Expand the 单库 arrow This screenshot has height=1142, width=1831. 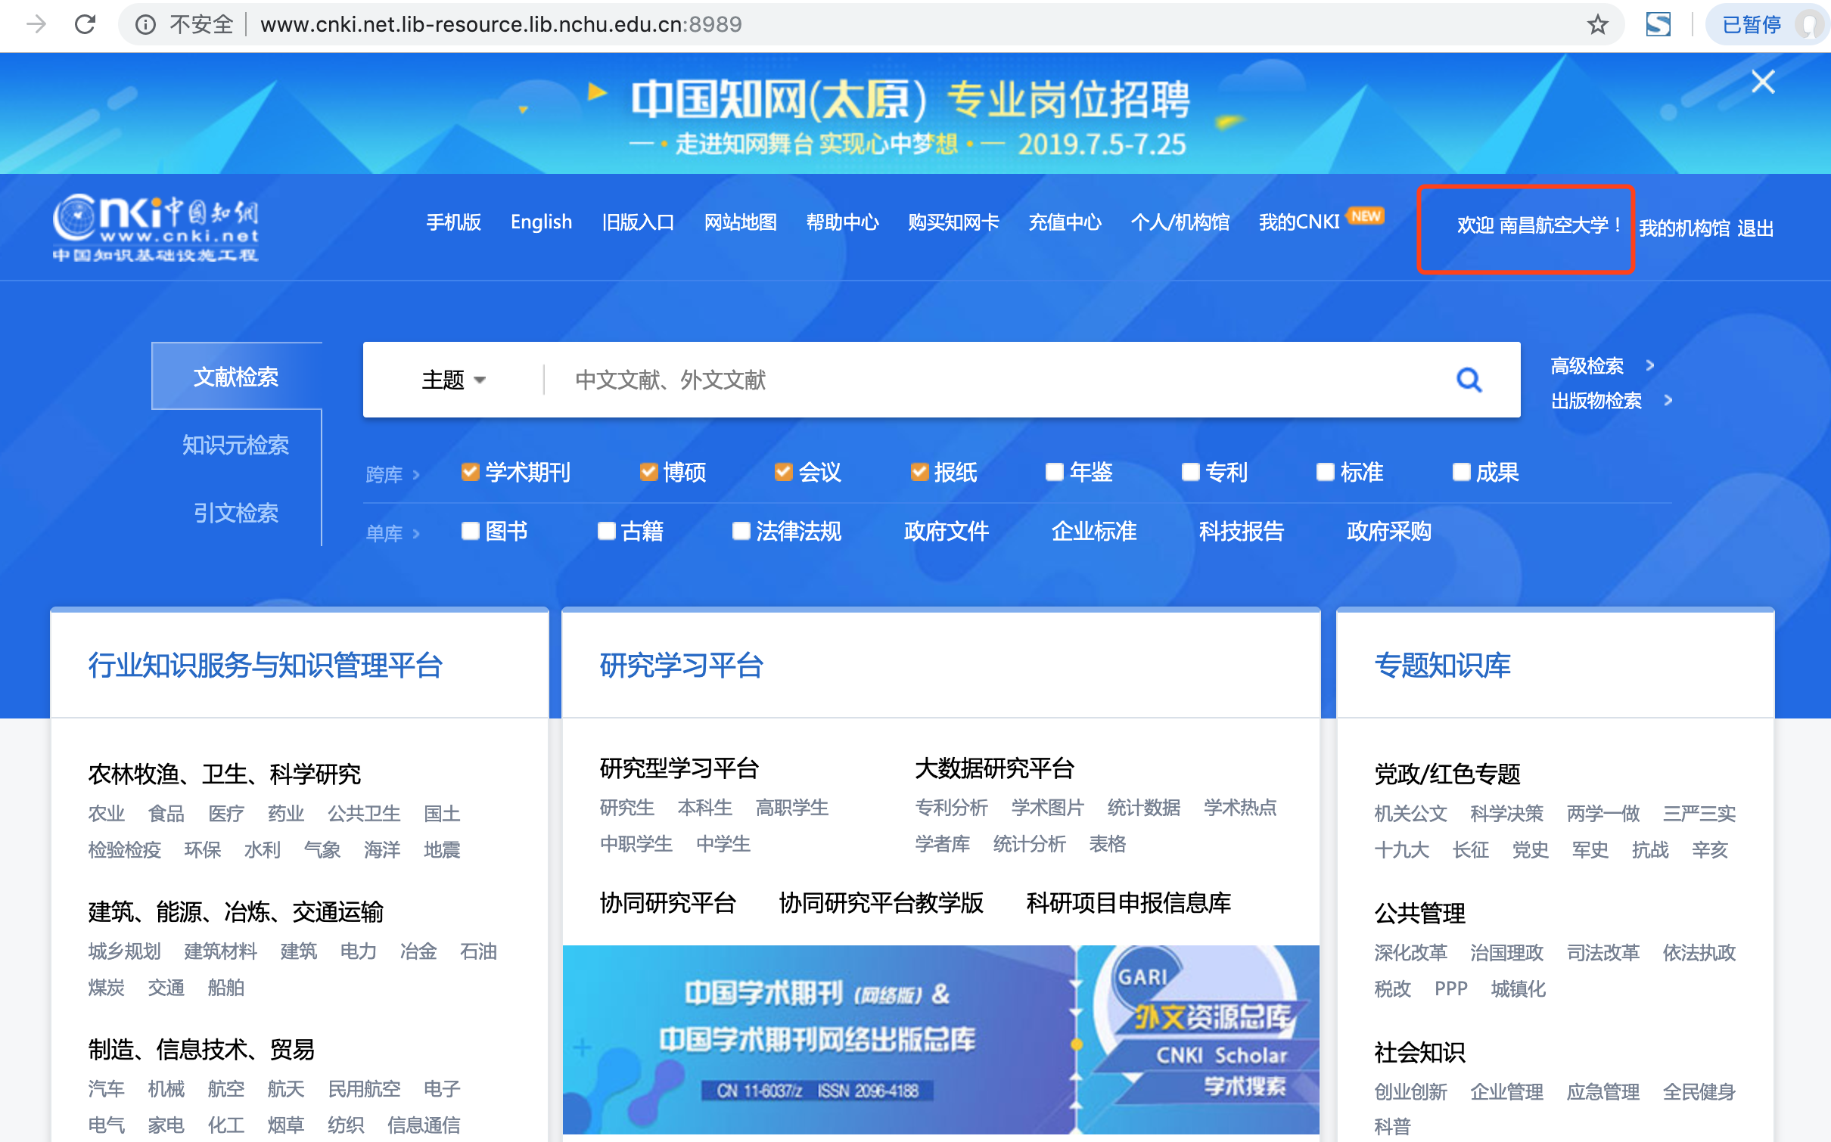click(x=415, y=533)
